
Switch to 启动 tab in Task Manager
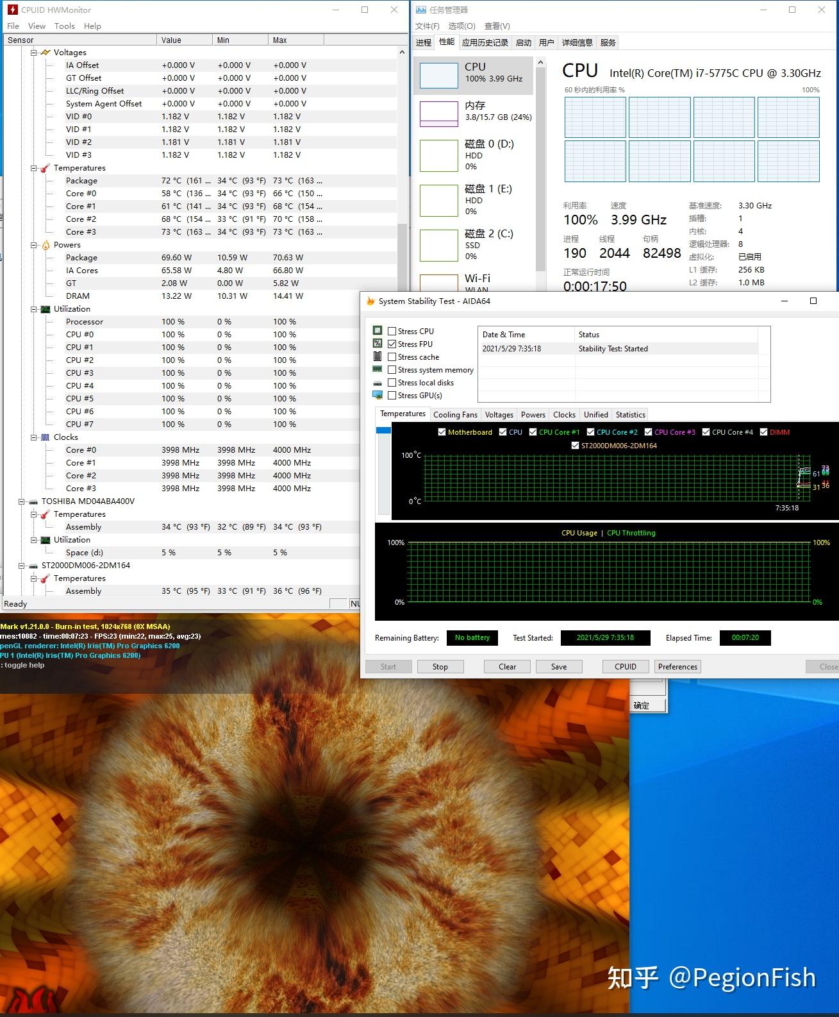524,43
